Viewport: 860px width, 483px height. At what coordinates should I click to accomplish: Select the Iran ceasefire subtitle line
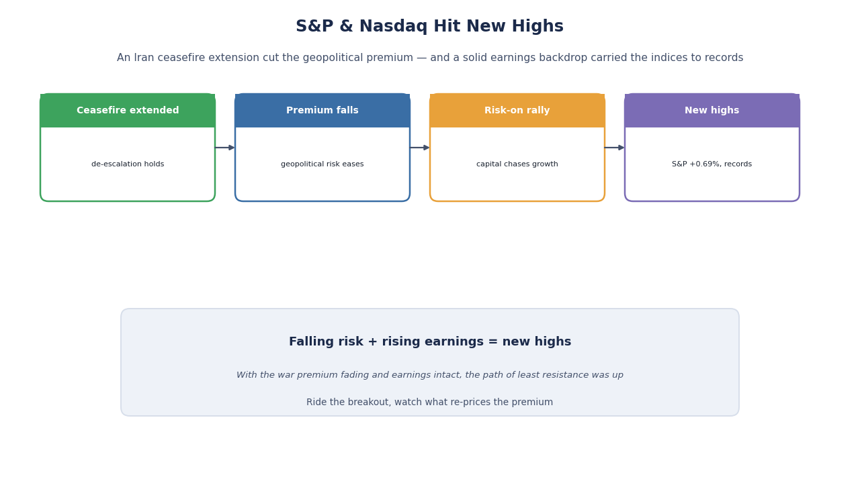(430, 58)
